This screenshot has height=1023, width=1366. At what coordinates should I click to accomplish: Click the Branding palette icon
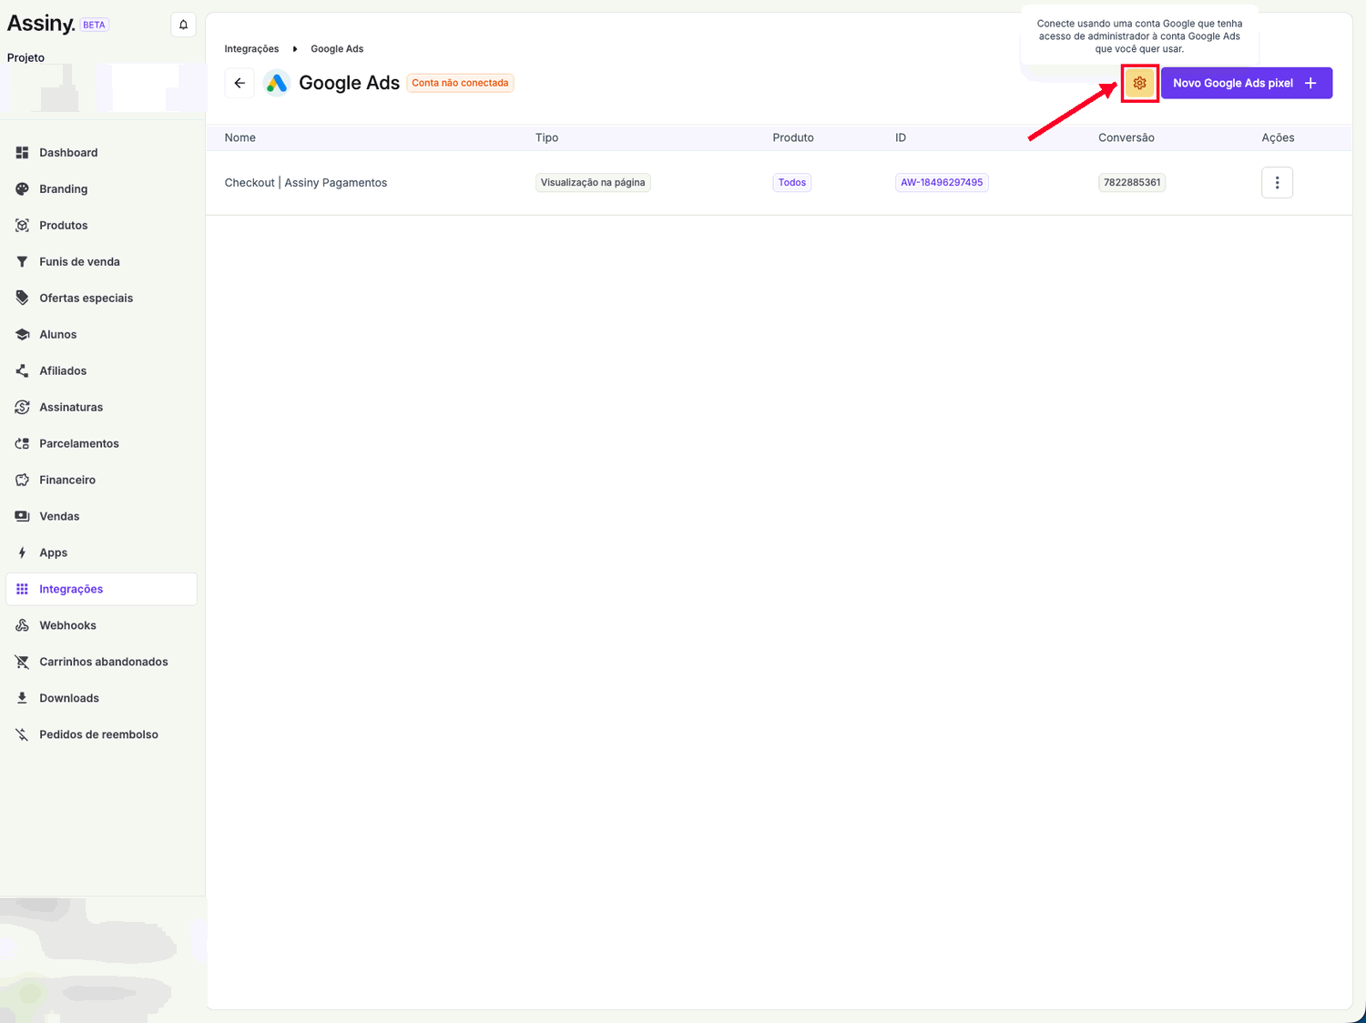[23, 189]
